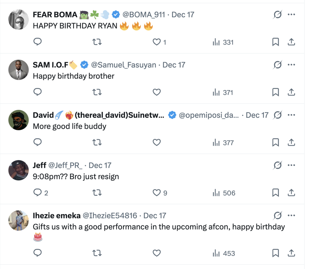Like David's "More good life buddy" tweet

(157, 142)
